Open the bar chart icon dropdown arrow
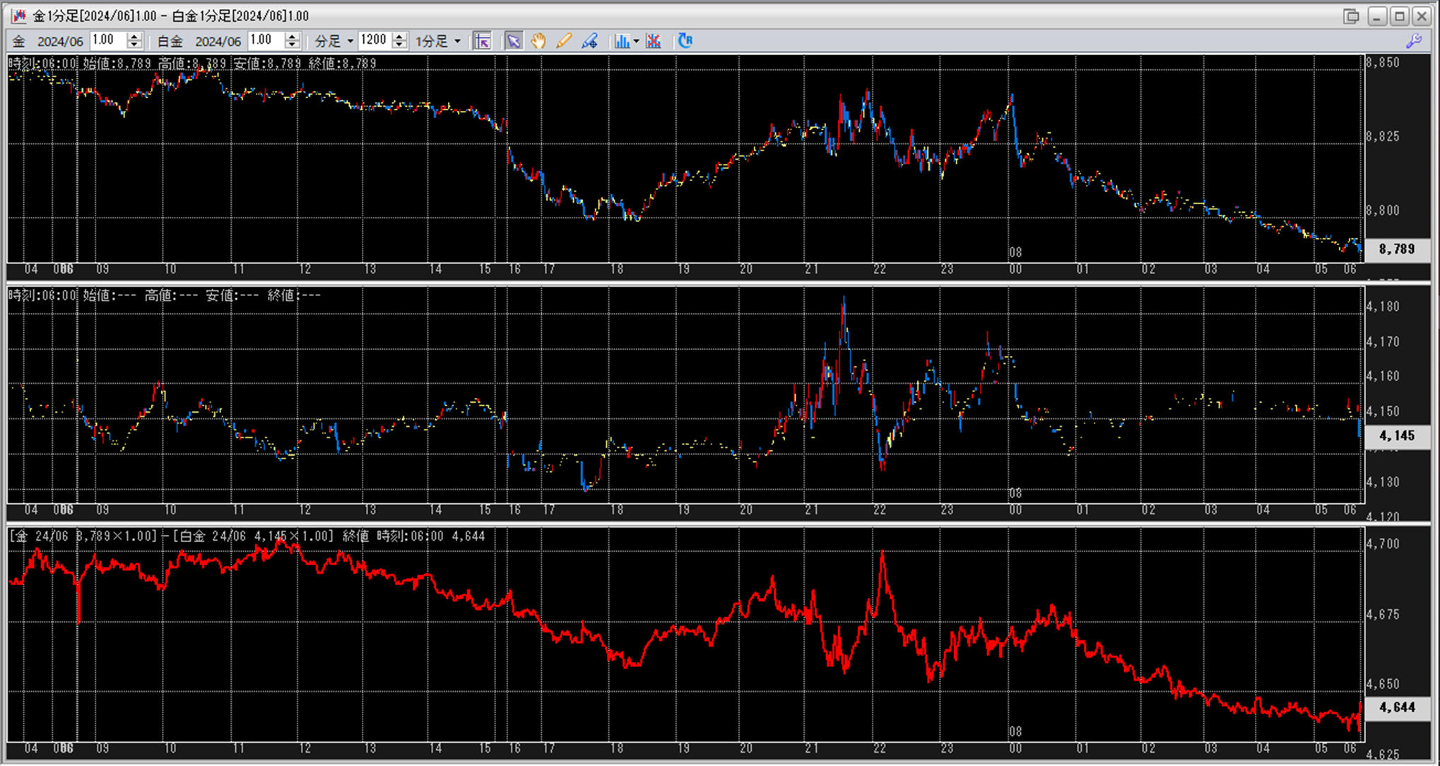Viewport: 1440px width, 766px height. [636, 41]
